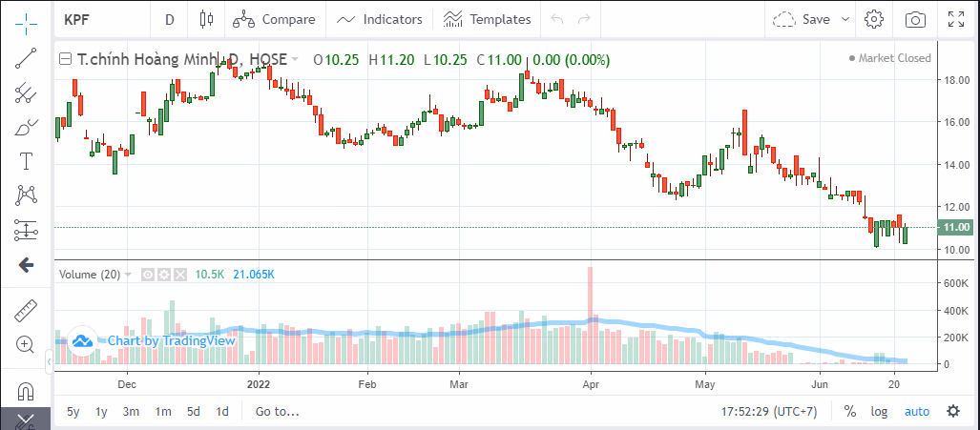The image size is (980, 430).
Task: Select the Trend Line drawing tool
Action: pyautogui.click(x=26, y=59)
